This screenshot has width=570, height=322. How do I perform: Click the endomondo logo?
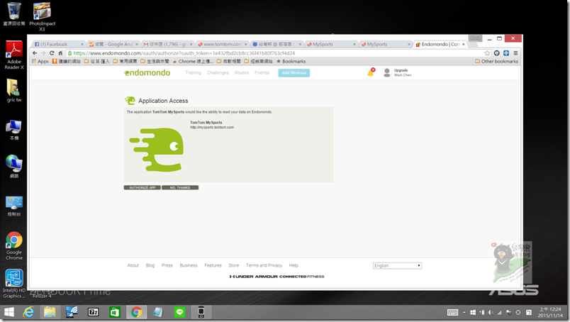click(147, 73)
